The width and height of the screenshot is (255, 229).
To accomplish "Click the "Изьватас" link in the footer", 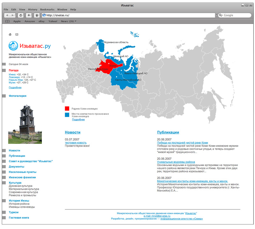I will click(191, 213).
